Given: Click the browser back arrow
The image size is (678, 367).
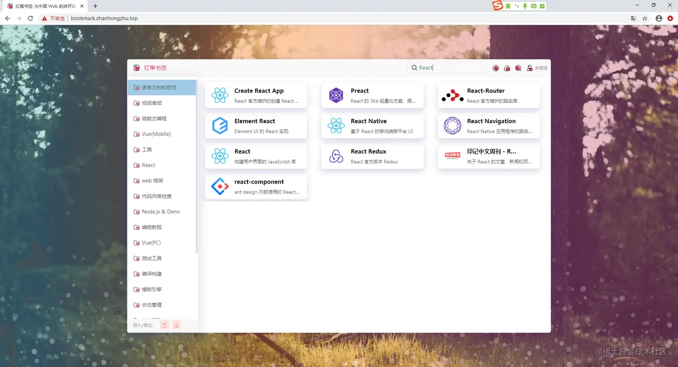Looking at the screenshot, I should tap(8, 18).
